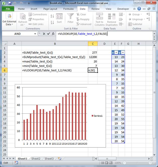Click Properties in the Connections group
158x167 pixels.
click(x=36, y=19)
